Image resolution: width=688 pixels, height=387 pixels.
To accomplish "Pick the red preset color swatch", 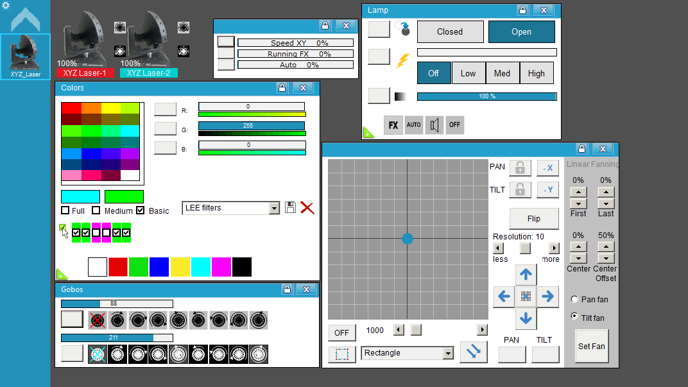I will pyautogui.click(x=118, y=267).
